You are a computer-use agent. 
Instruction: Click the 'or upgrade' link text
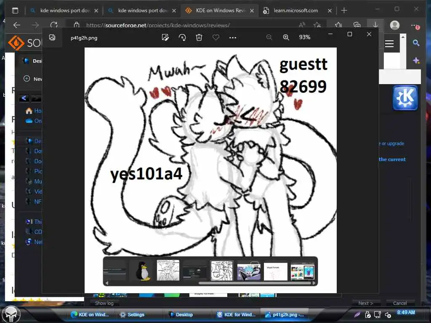pos(393,143)
